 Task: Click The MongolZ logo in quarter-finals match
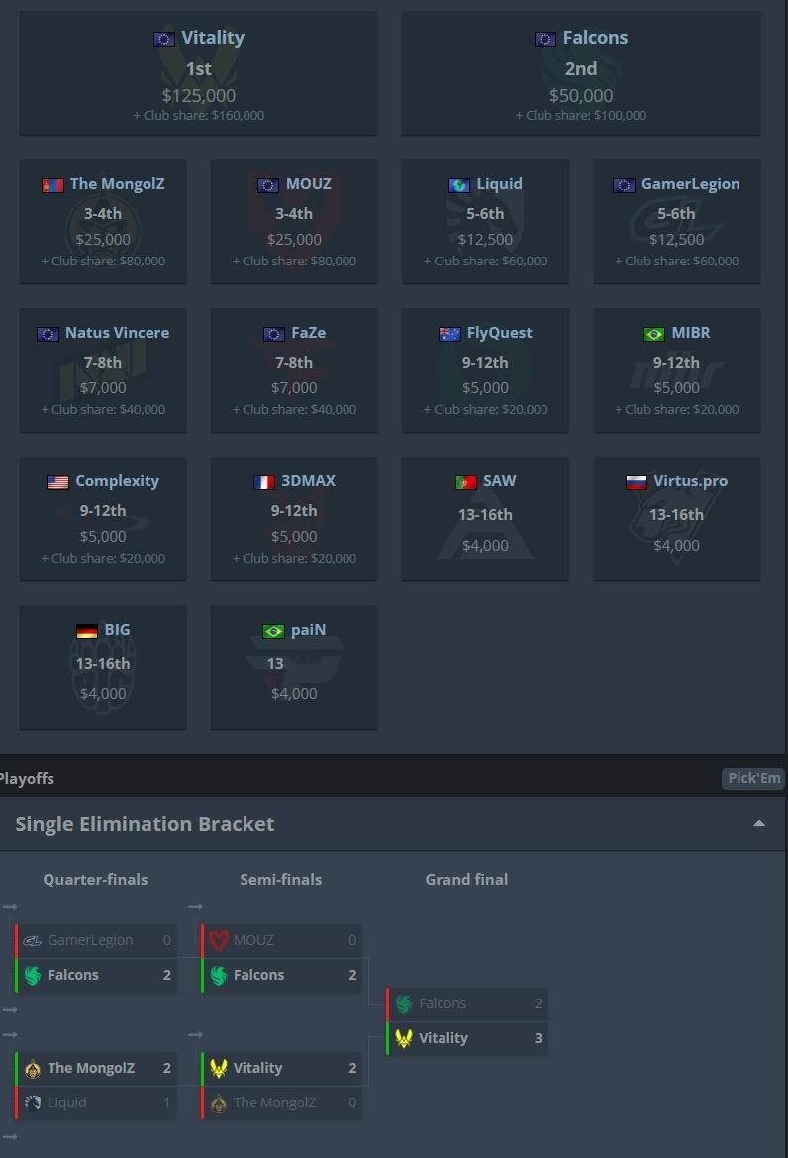(x=33, y=1068)
